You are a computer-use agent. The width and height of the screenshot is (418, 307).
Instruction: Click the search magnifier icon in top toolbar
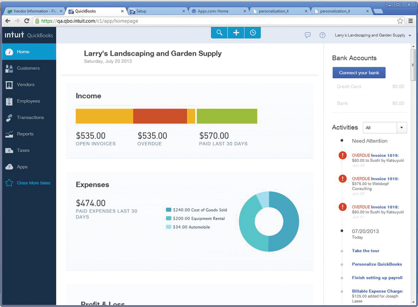click(219, 33)
